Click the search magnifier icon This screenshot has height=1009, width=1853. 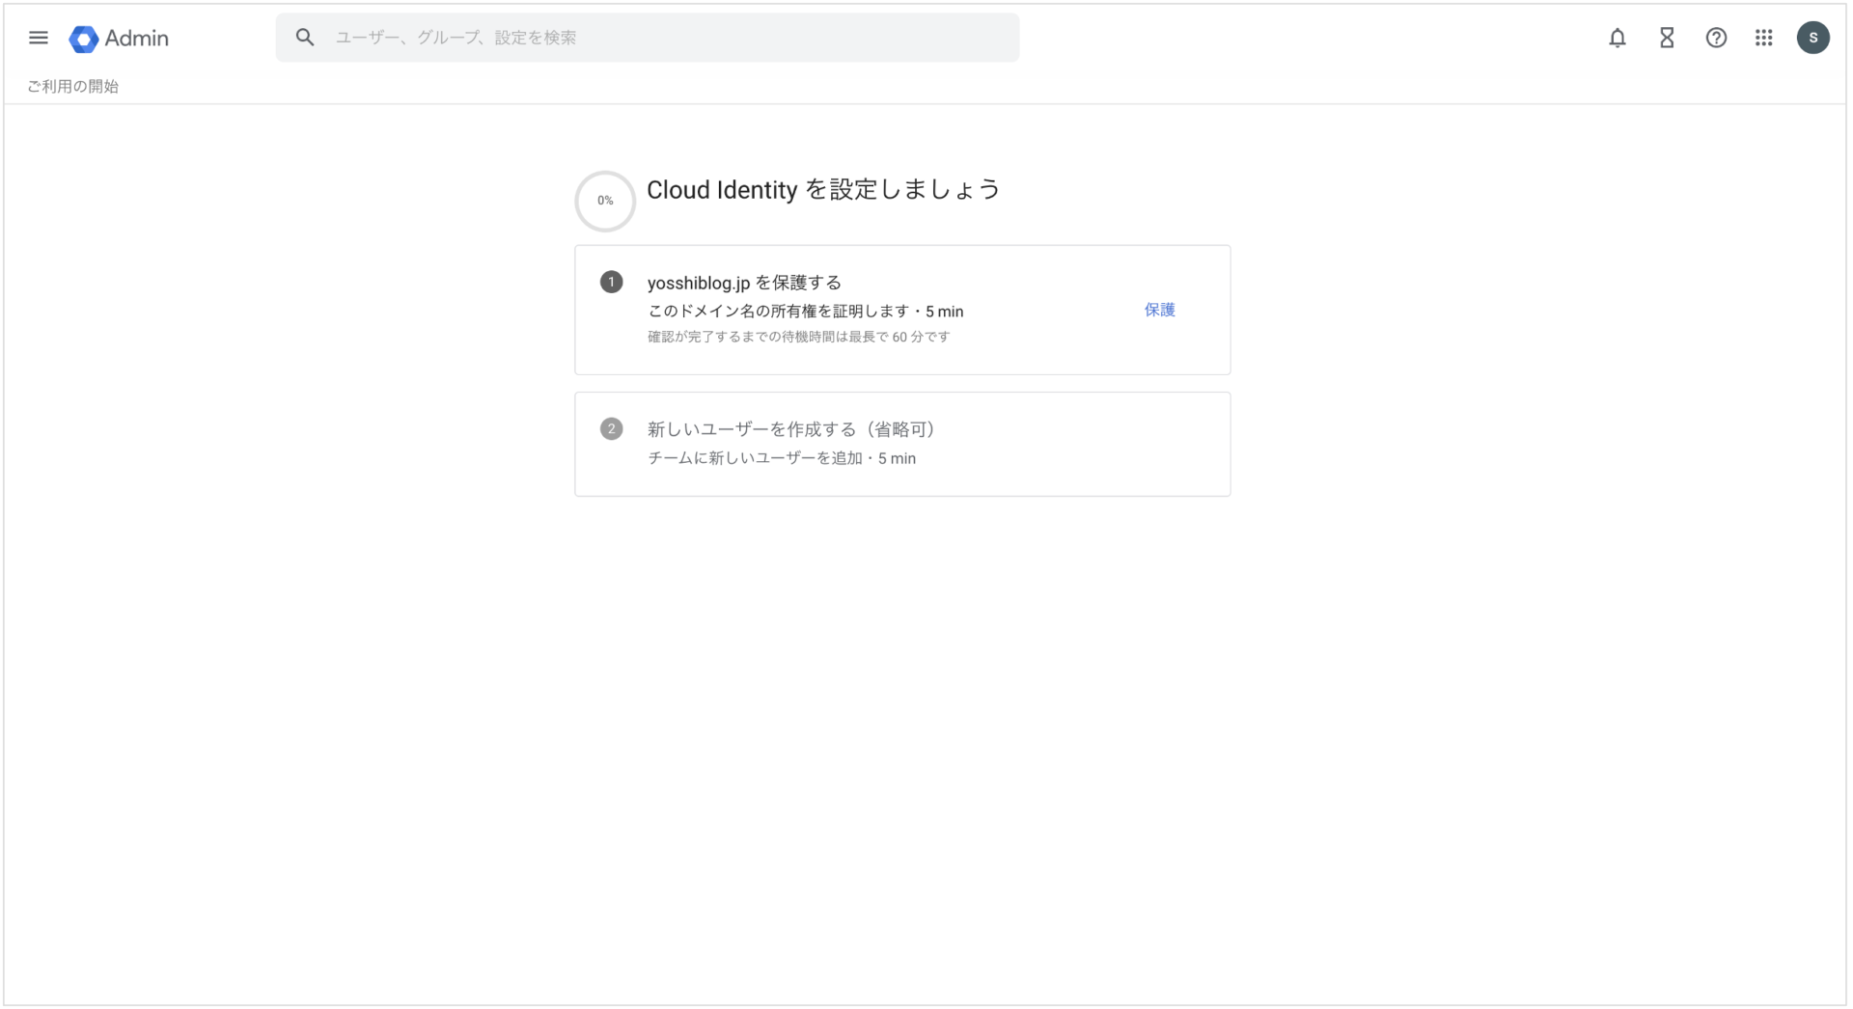305,37
